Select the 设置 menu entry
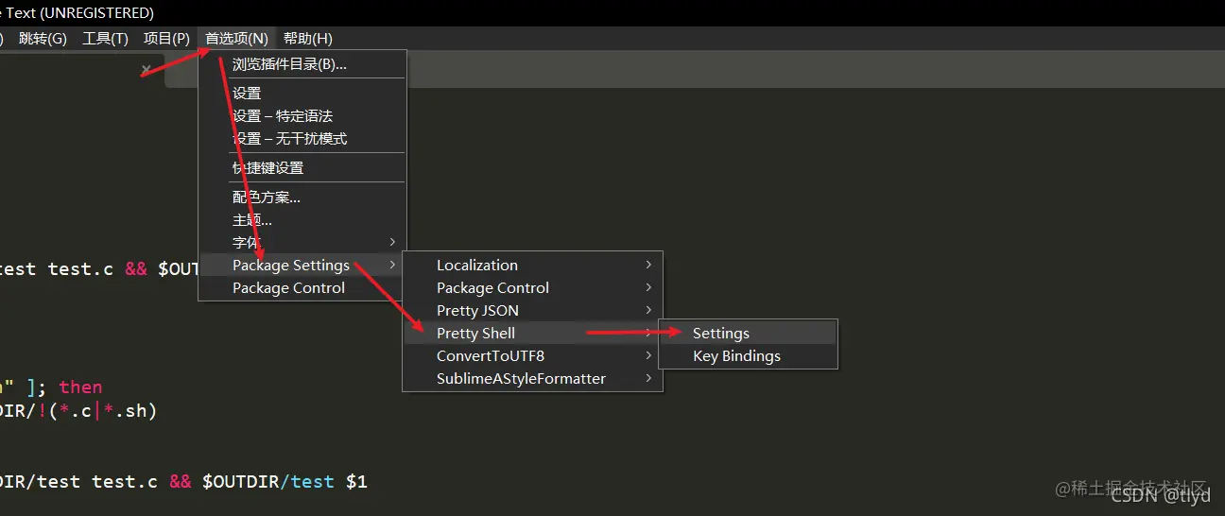Image resolution: width=1225 pixels, height=516 pixels. coord(302,93)
